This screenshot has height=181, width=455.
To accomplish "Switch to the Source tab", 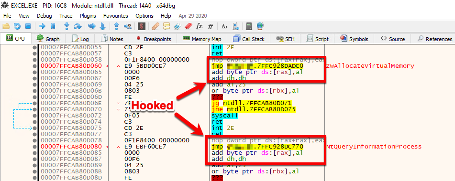I will pyautogui.click(x=393, y=39).
